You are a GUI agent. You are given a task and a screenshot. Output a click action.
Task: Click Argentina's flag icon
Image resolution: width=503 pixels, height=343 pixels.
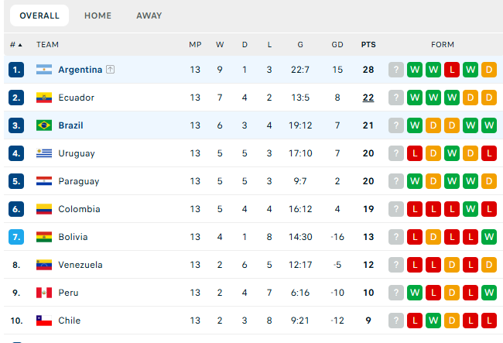tap(44, 70)
